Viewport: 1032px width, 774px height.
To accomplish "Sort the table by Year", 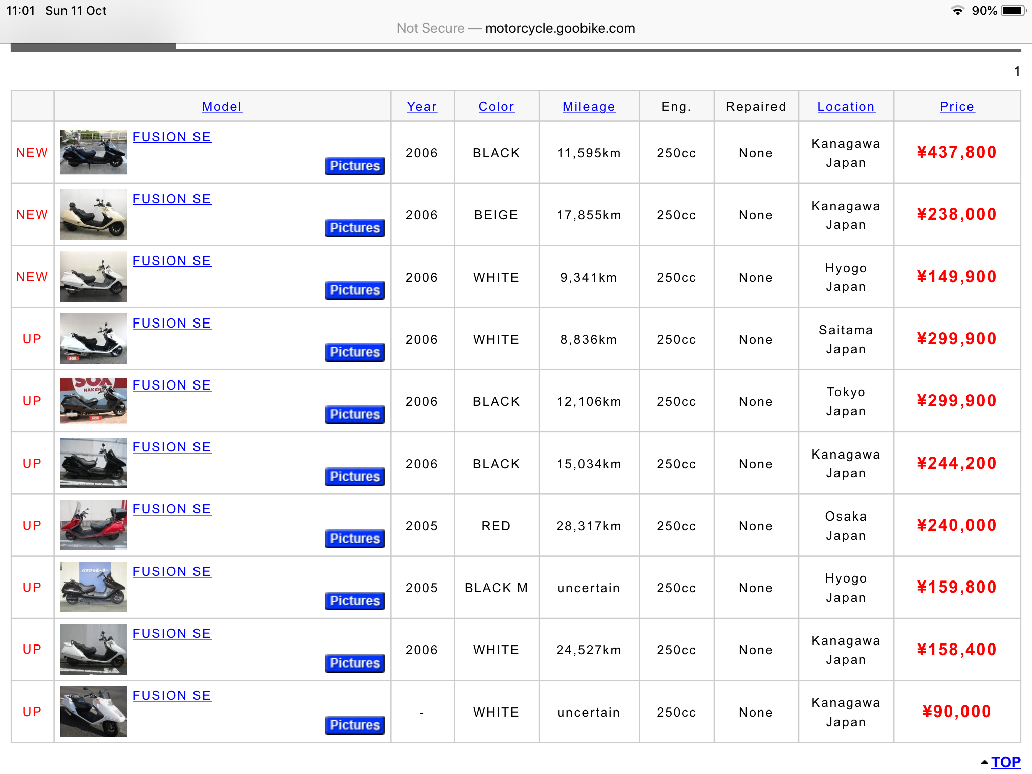I will pyautogui.click(x=422, y=107).
